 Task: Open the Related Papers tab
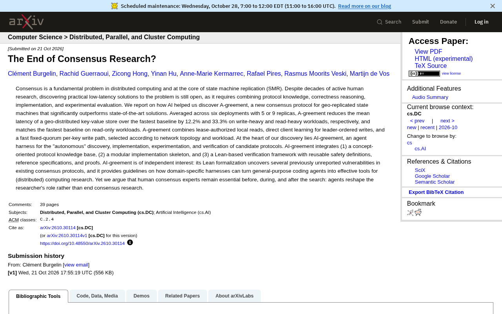tap(182, 296)
